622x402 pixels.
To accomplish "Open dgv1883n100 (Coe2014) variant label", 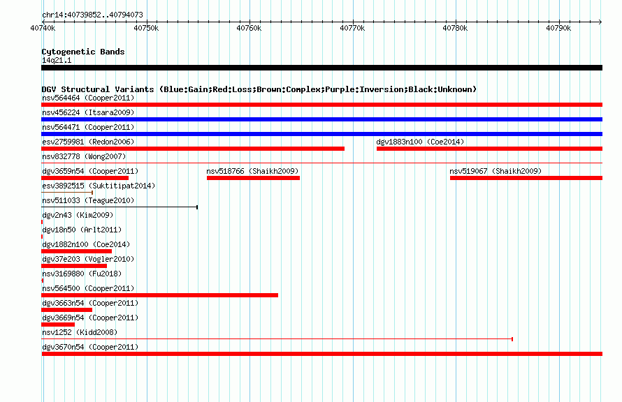I will [420, 142].
